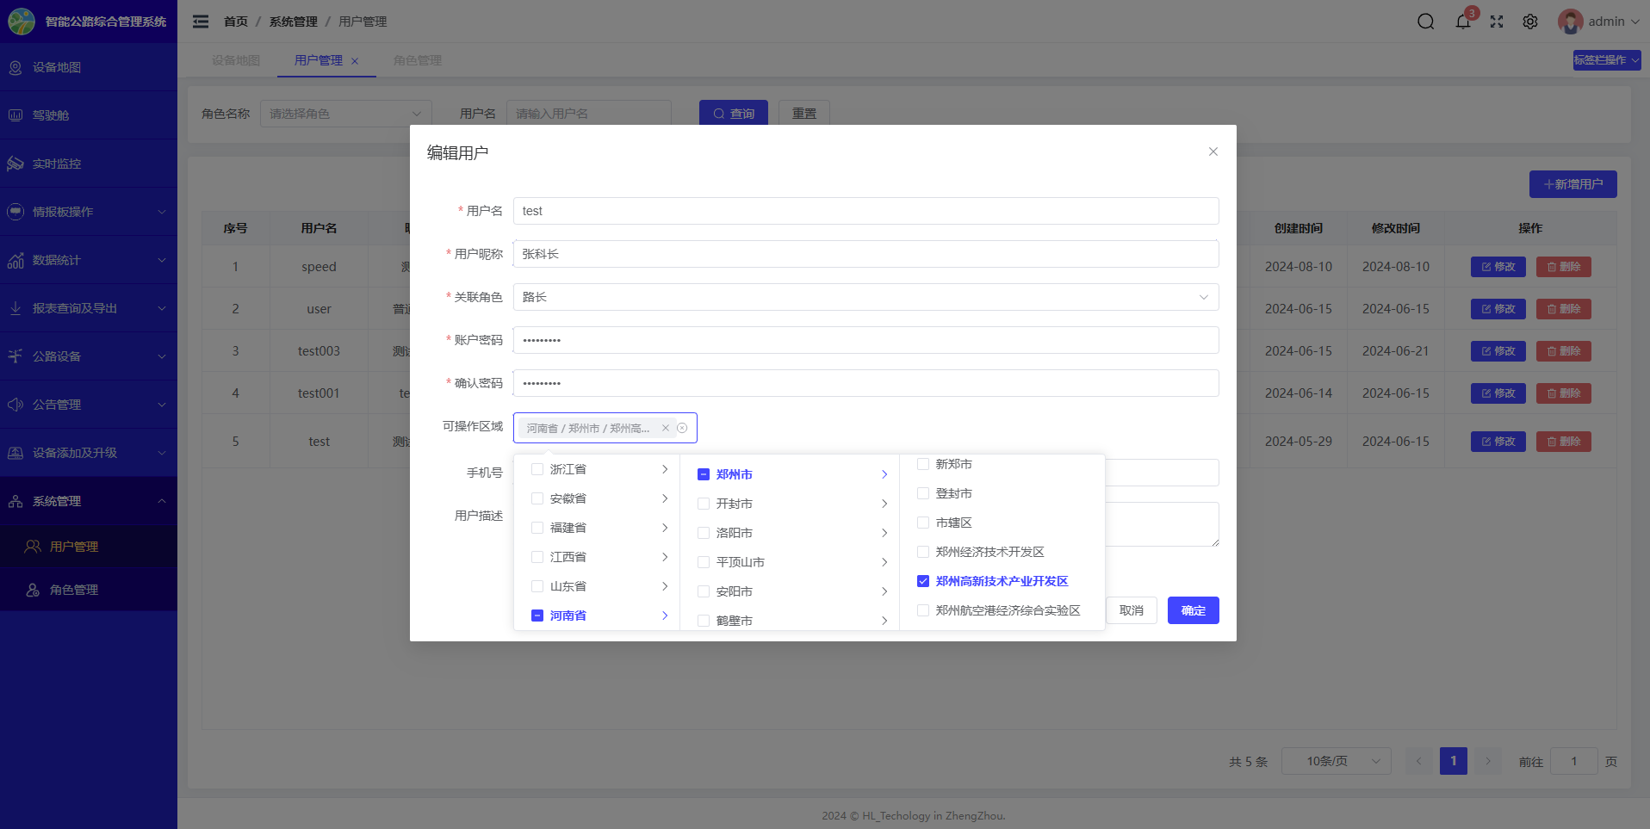Click the 用户昵称 input field
The height and width of the screenshot is (829, 1650).
tap(865, 254)
